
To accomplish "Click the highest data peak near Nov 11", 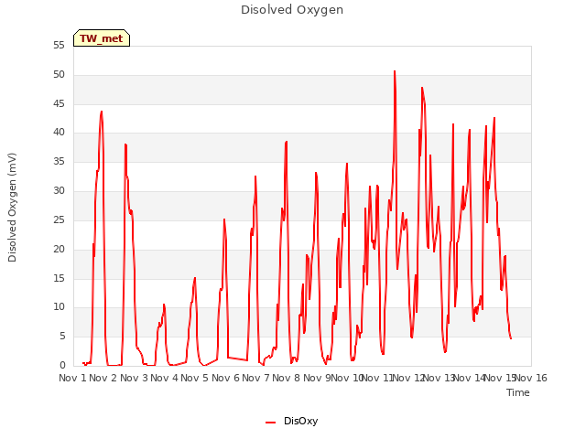I will point(395,71).
